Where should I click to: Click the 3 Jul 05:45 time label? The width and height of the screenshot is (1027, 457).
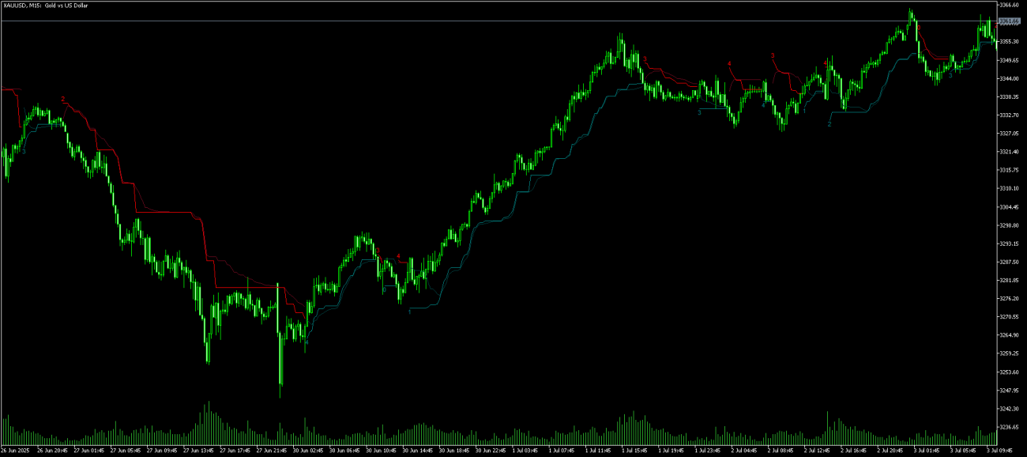963,451
